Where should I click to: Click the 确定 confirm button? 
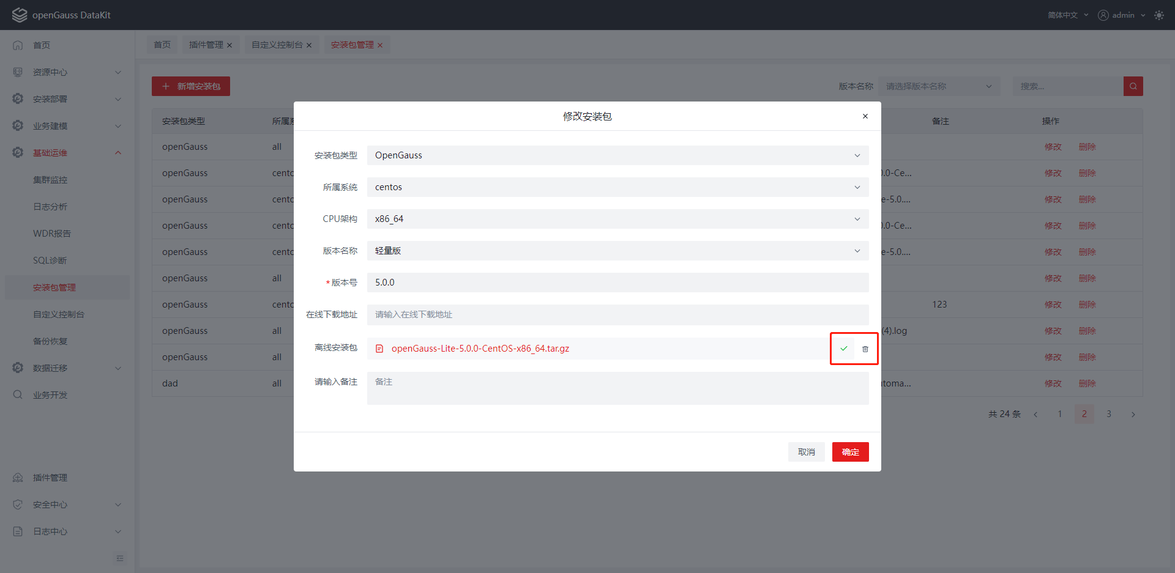coord(850,452)
